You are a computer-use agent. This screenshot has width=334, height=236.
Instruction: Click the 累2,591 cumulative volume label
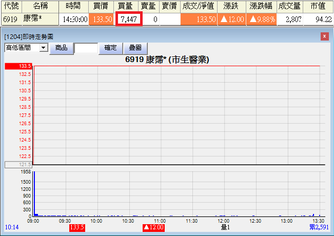pos(319,227)
